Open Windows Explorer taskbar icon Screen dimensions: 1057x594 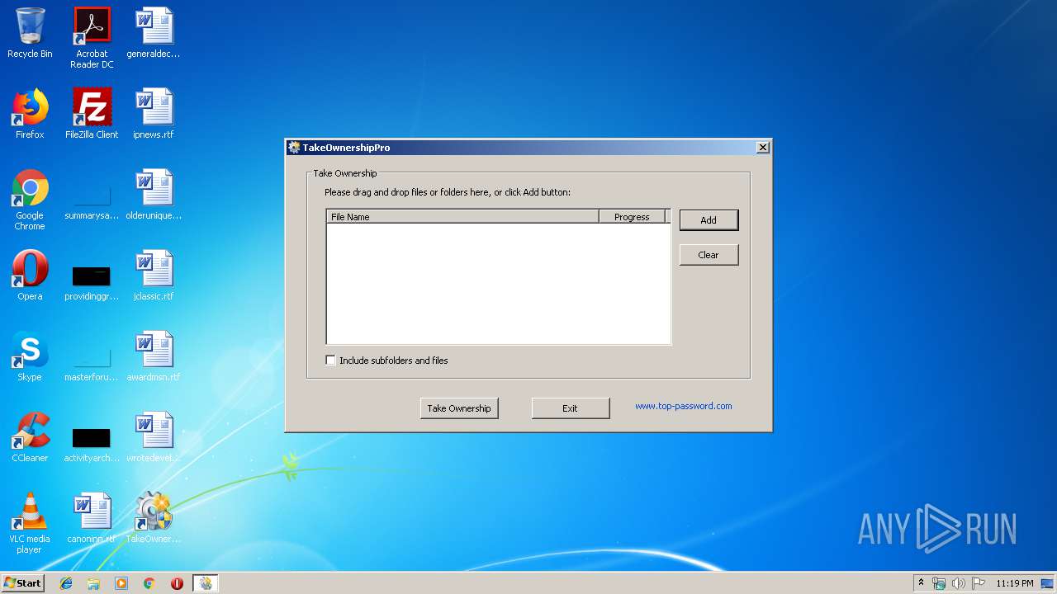[93, 583]
